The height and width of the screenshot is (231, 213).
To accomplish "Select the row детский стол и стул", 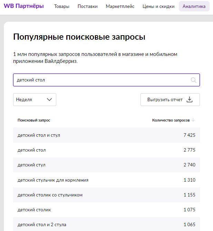I will [x=106, y=135].
